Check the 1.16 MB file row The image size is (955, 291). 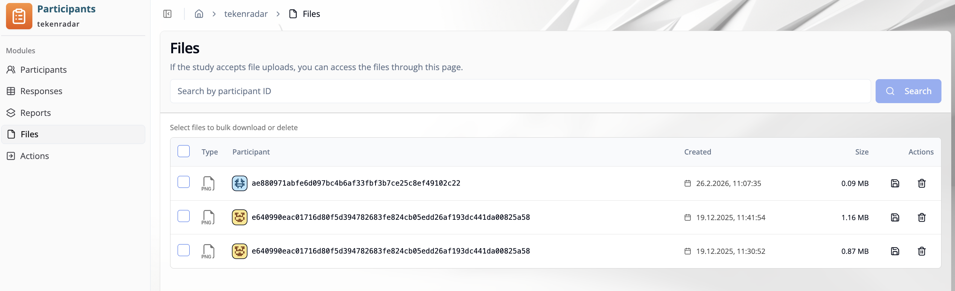tap(184, 216)
